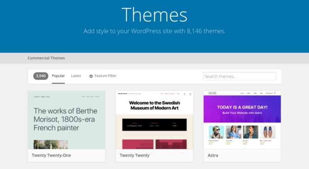Click the Twenty Twenty-One theme name
Viewport: 309px width, 169px height.
click(51, 155)
